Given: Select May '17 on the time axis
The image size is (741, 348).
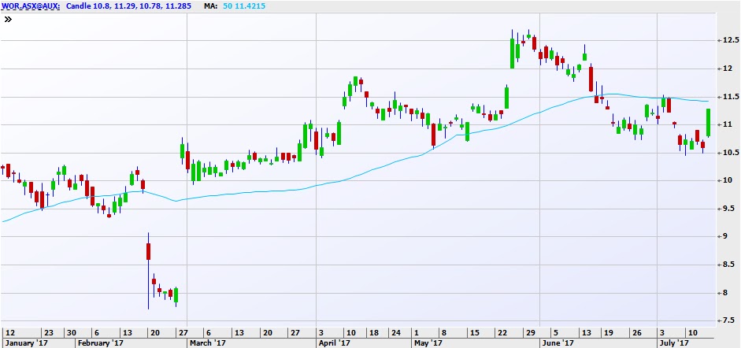Looking at the screenshot, I should point(427,342).
